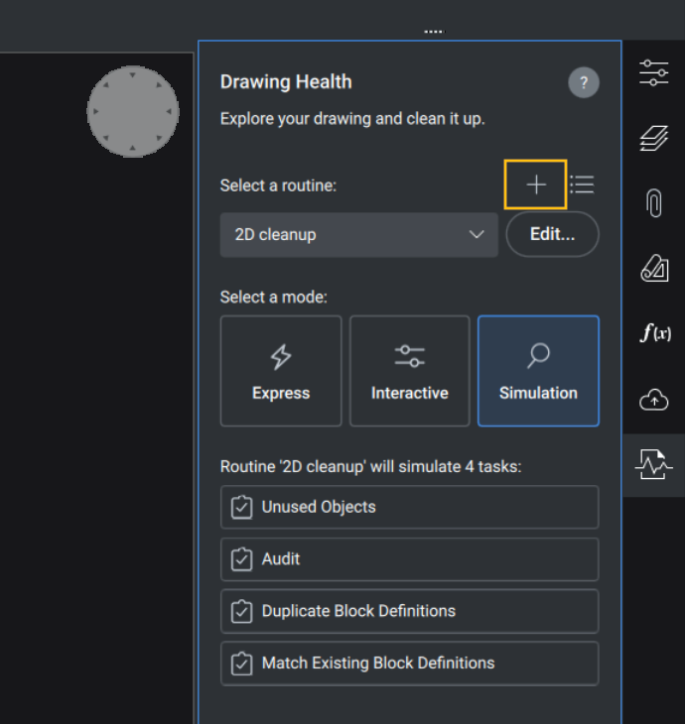Open the Sheet sets panel icon

[653, 268]
